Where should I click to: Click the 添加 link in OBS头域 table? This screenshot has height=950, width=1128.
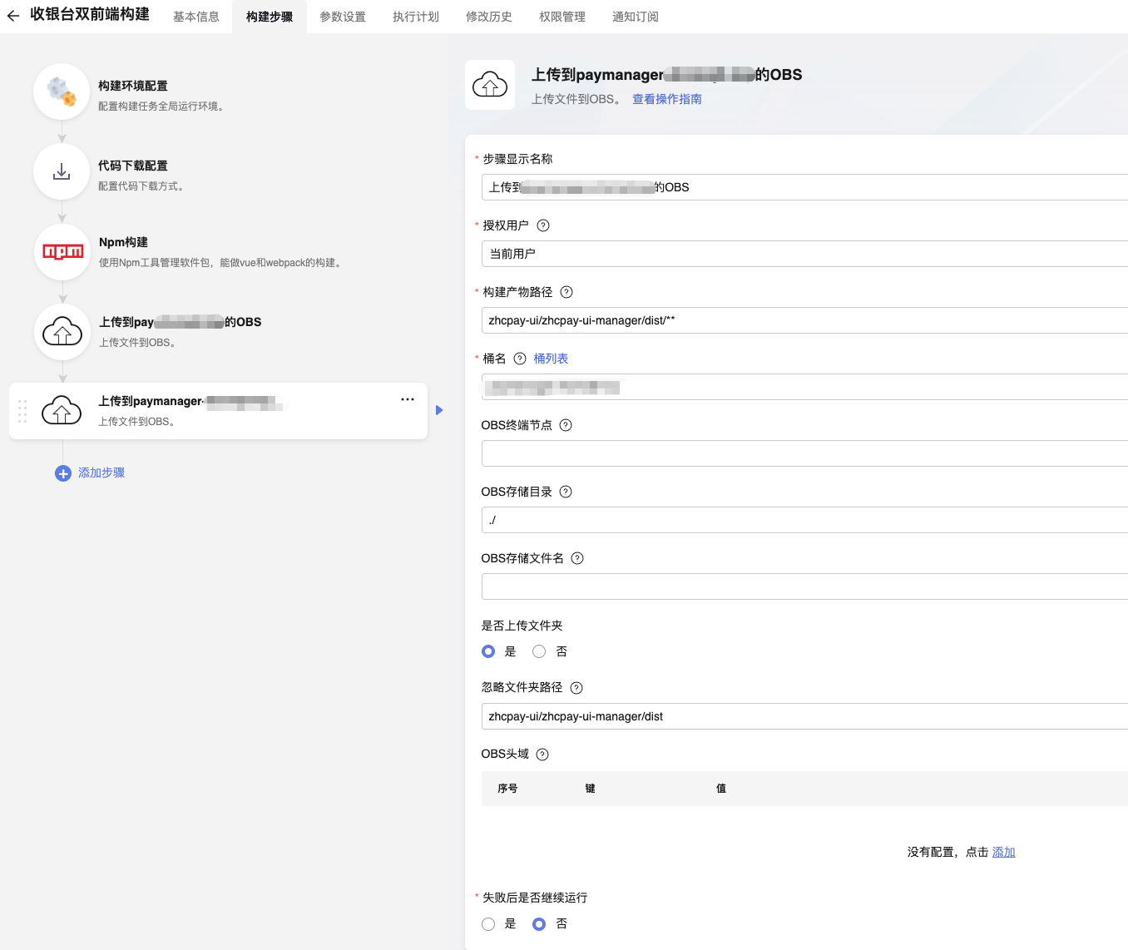pyautogui.click(x=1003, y=852)
